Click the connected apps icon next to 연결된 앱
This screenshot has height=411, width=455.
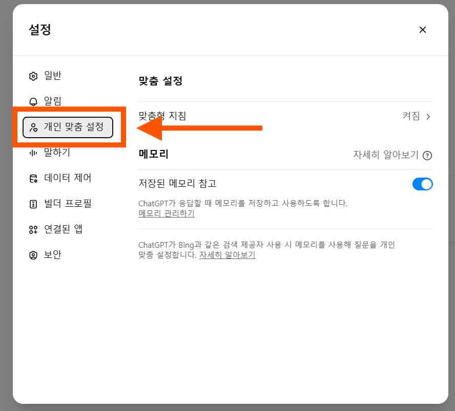pos(33,229)
